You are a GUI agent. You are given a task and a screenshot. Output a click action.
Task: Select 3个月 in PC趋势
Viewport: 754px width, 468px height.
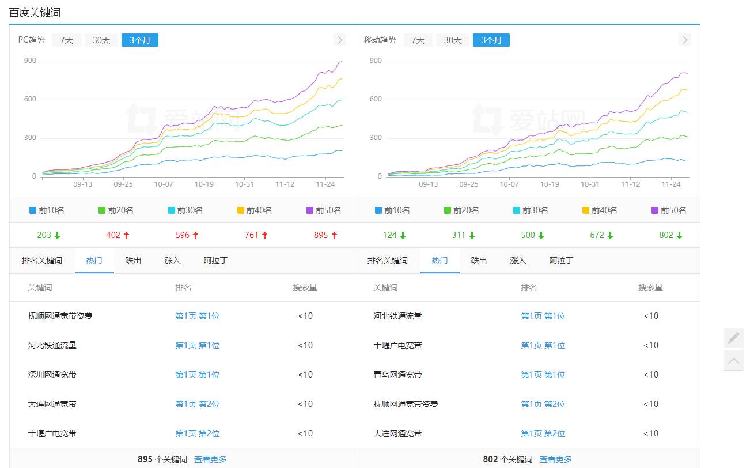[x=140, y=40]
